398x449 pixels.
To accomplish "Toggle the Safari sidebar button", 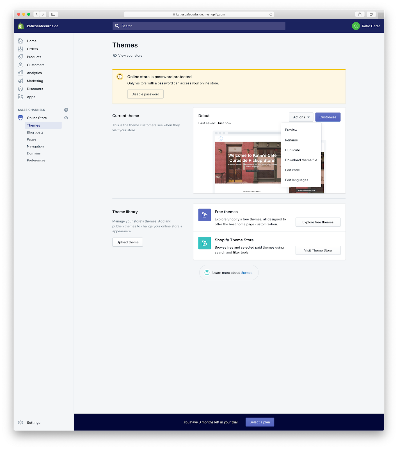I will (53, 14).
